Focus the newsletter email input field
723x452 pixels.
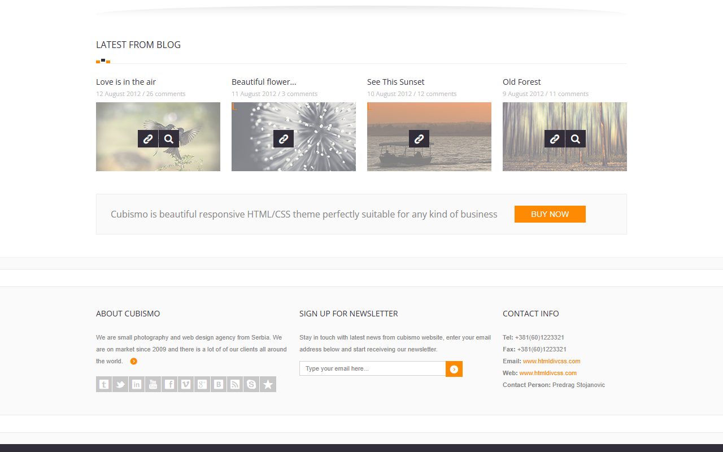click(373, 368)
